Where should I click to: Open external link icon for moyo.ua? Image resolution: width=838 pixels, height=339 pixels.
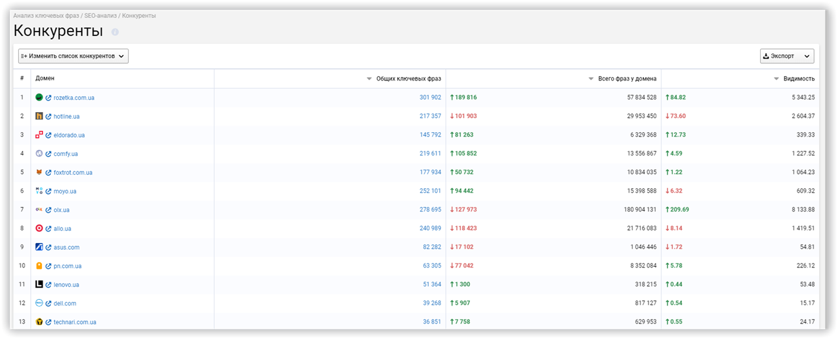point(48,191)
